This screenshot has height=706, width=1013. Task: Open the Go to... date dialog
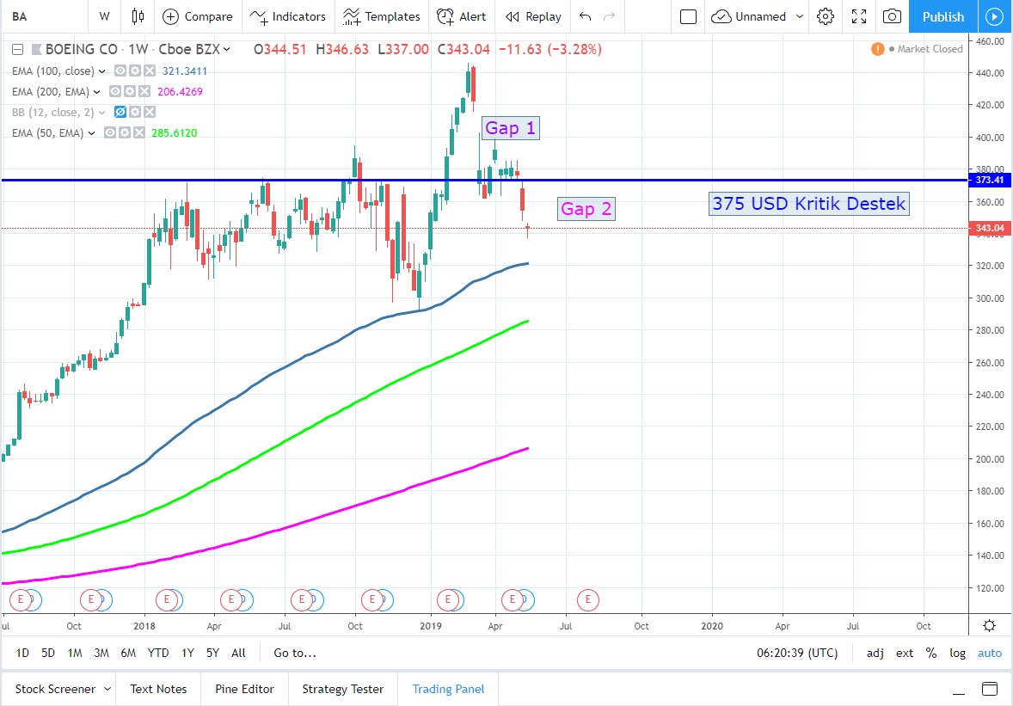(295, 653)
